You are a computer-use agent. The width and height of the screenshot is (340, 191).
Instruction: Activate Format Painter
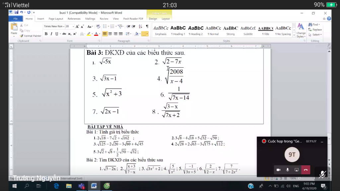(x=31, y=36)
